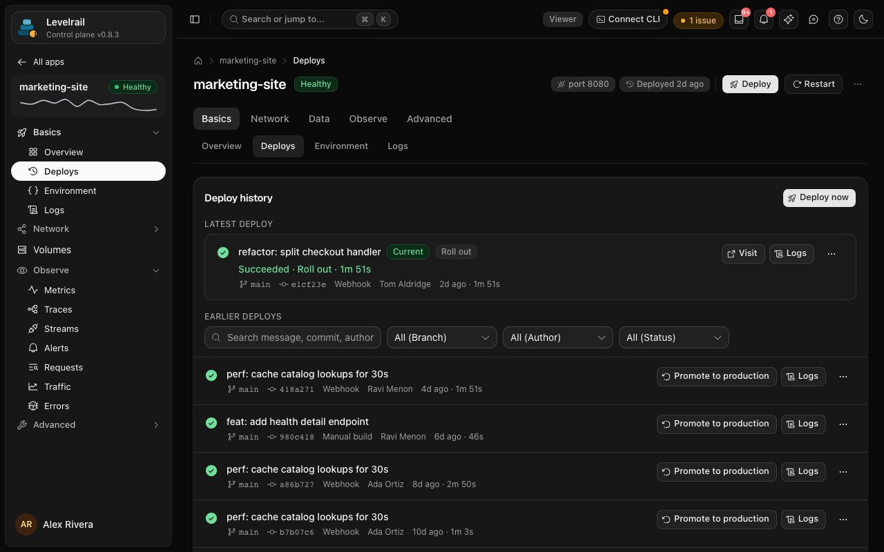Switch to the Observe top tab
The width and height of the screenshot is (884, 552).
pos(368,119)
